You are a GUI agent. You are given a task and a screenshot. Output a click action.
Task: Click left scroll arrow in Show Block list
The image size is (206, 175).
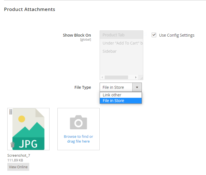point(102,77)
